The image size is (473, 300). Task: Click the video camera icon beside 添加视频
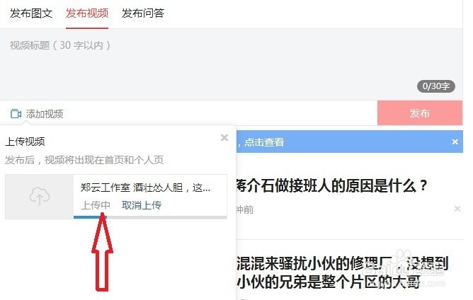(x=16, y=114)
